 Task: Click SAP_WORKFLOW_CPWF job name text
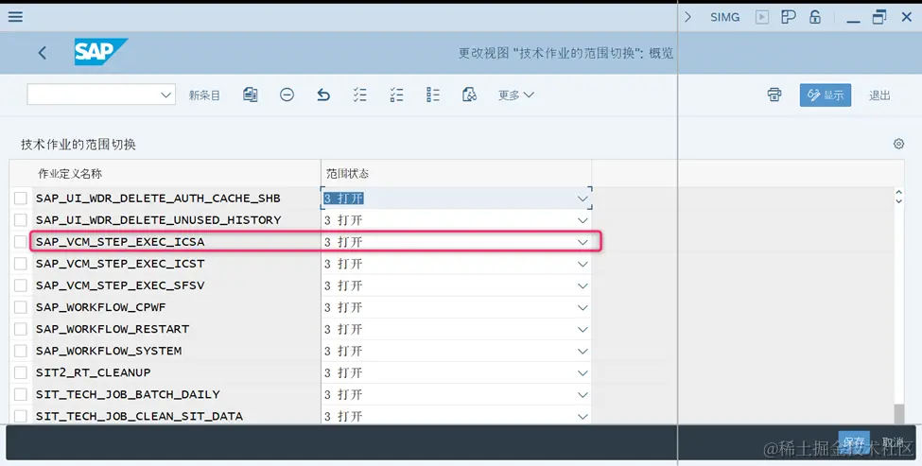[x=100, y=307]
